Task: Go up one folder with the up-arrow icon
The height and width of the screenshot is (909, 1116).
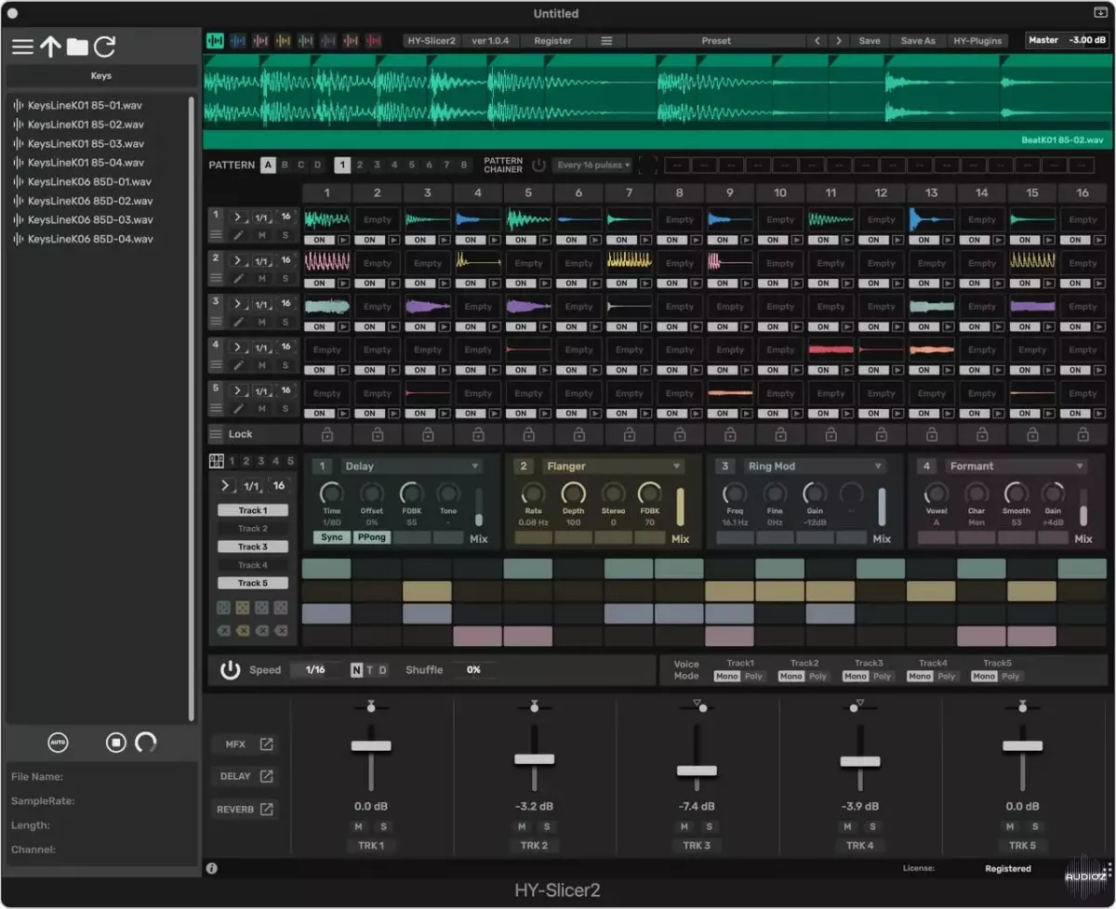Action: [x=50, y=46]
